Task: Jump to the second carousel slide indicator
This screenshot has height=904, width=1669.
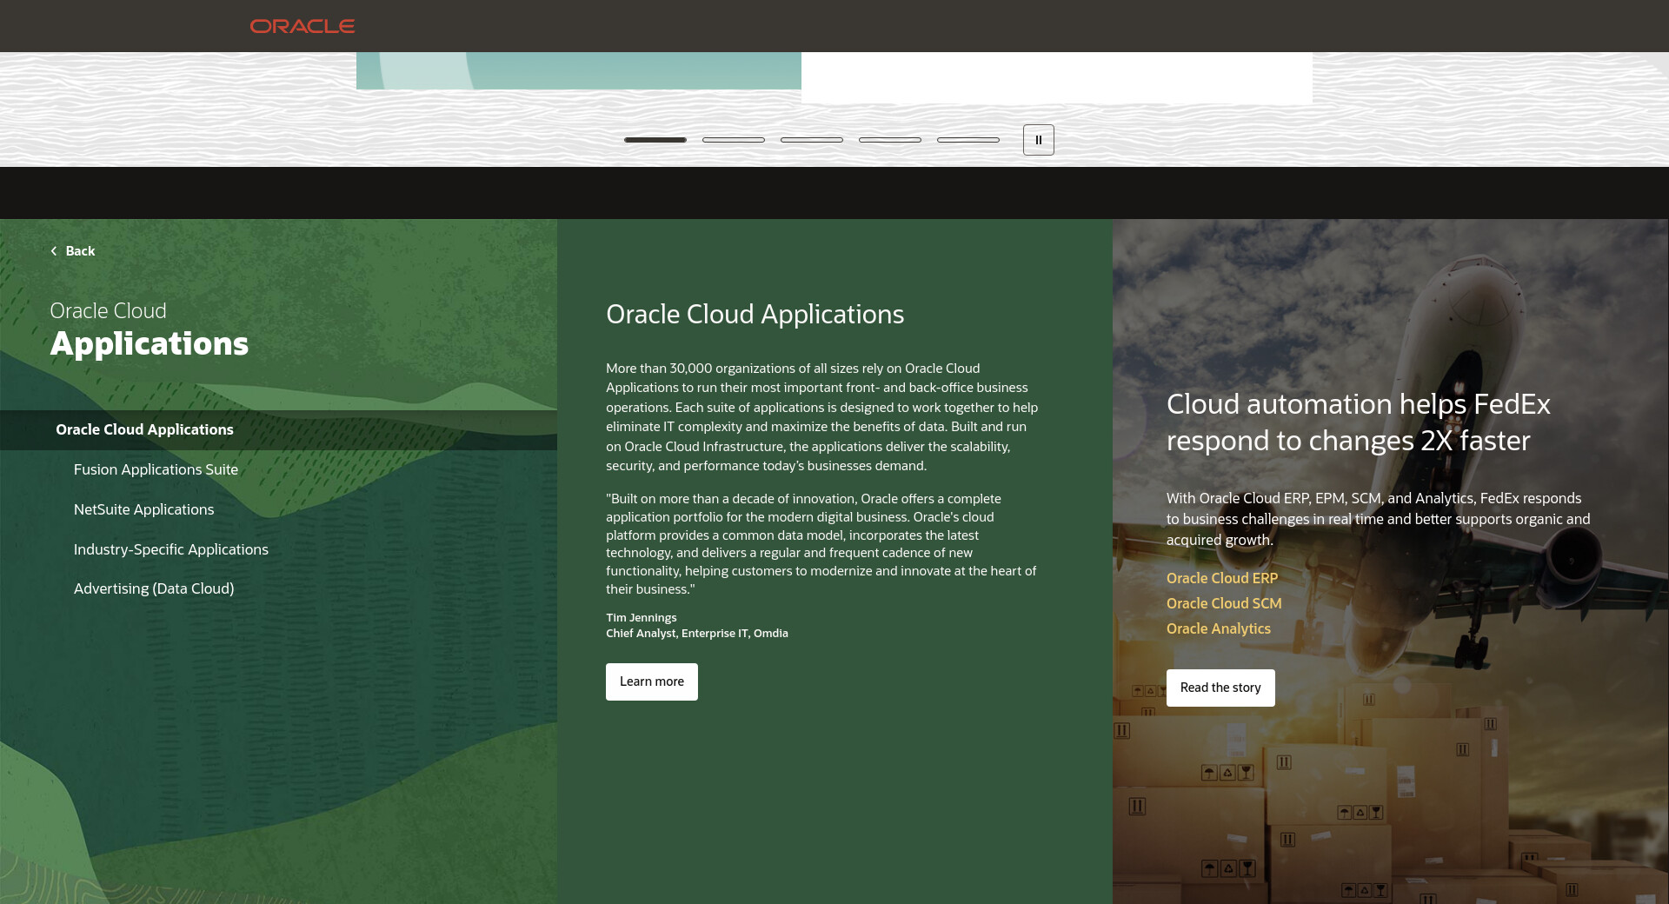Action: (733, 140)
